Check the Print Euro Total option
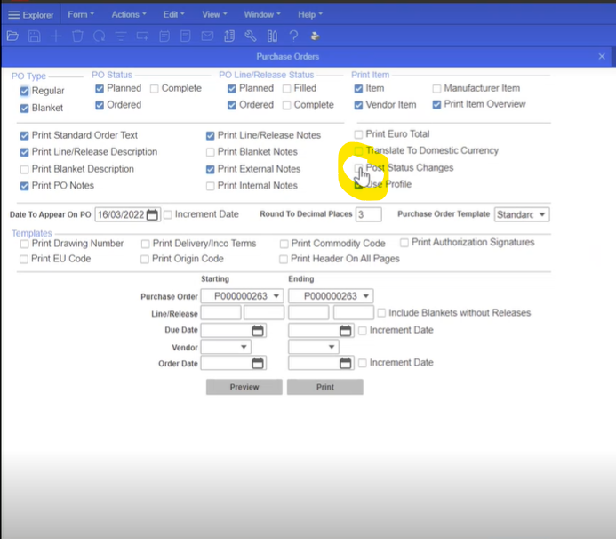Screen dimensions: 616x539 point(359,134)
